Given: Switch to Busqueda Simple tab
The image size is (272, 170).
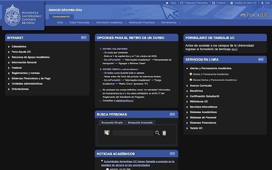Looking at the screenshot, I should [112, 122].
